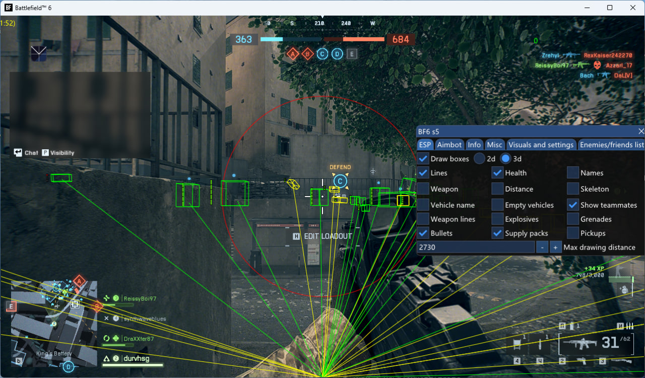
Task: Click objective D circle icon in top HUD
Action: (337, 54)
